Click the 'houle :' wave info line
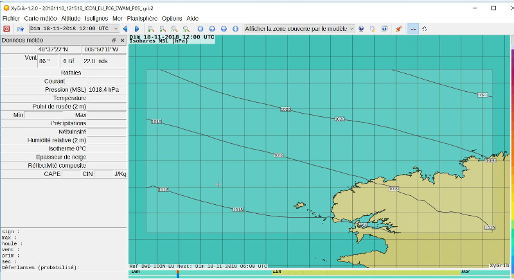This screenshot has height=280, width=514. 12,243
